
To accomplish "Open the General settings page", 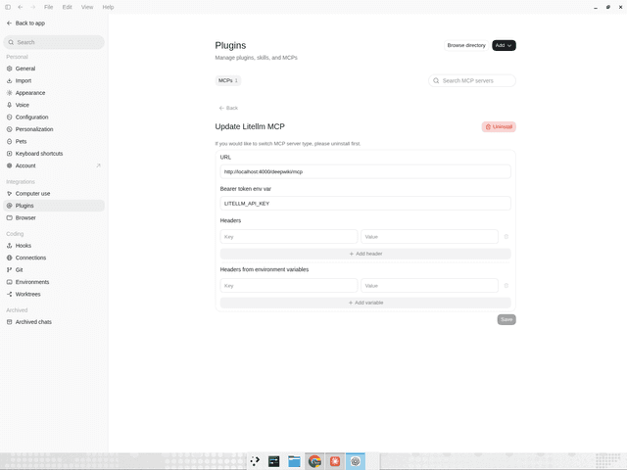I will 54,69.
